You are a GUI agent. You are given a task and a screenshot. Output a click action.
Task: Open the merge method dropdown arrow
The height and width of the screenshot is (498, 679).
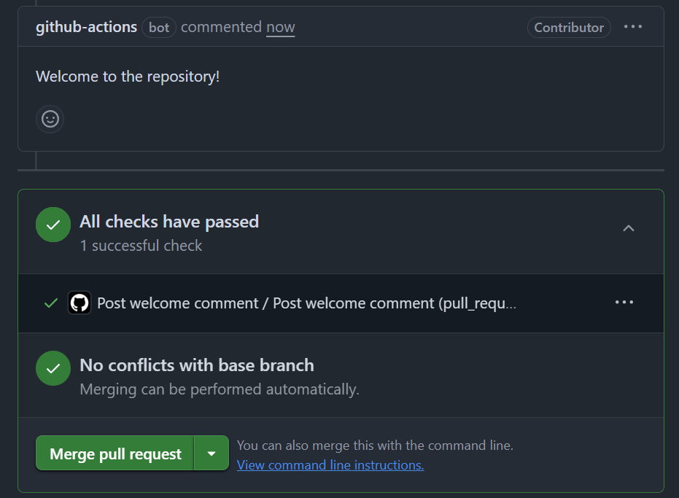click(x=212, y=454)
